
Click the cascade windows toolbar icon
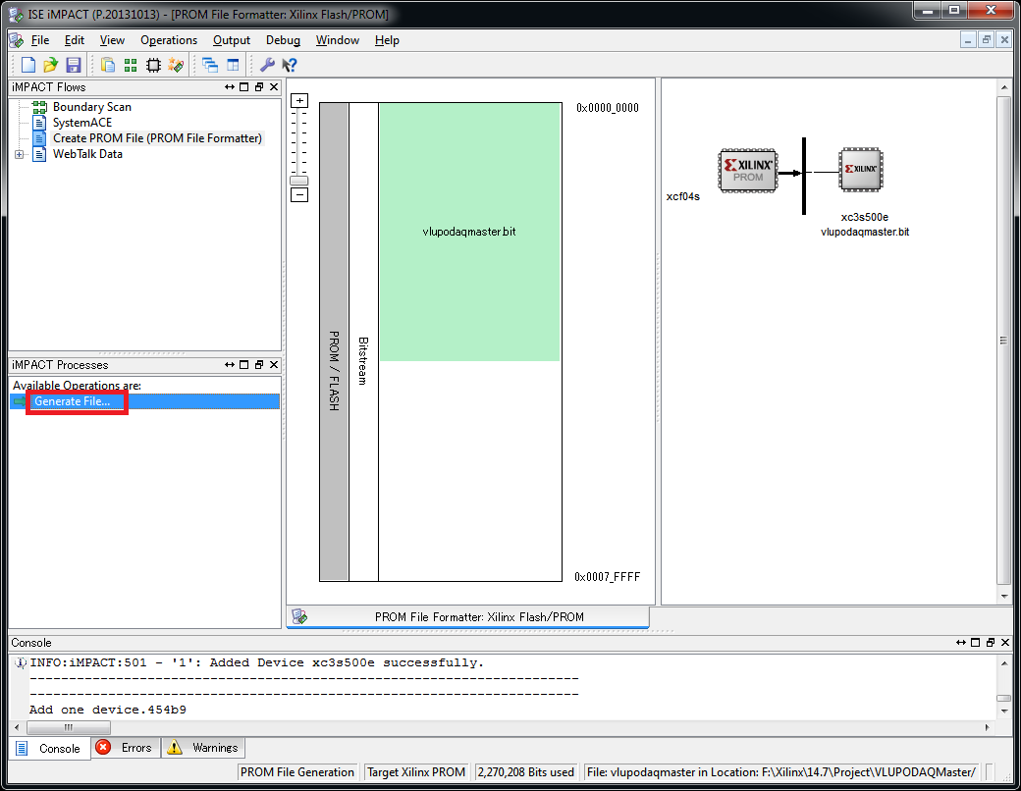[x=210, y=65]
